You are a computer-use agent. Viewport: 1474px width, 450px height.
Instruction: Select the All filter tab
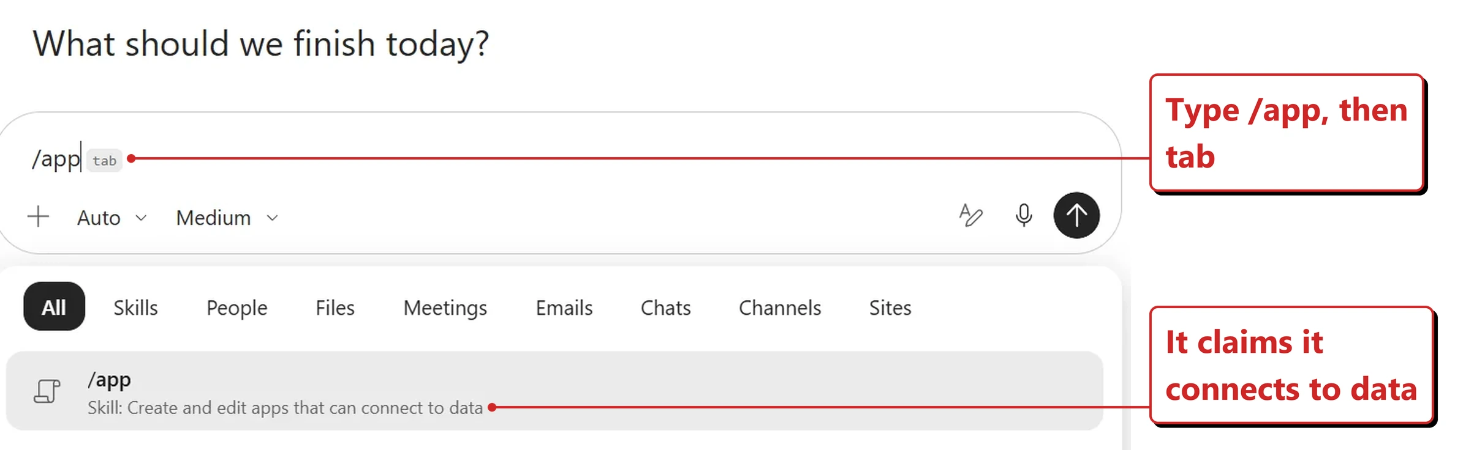54,306
